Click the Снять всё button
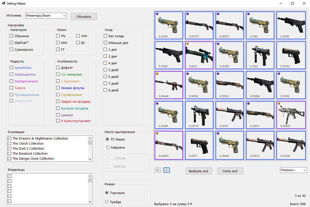 [230, 171]
